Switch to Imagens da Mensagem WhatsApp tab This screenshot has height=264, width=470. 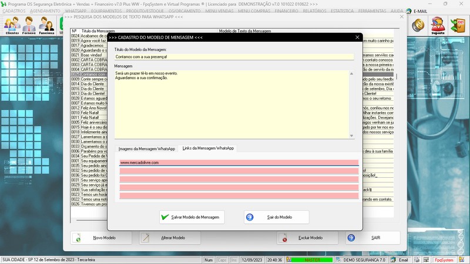(146, 149)
